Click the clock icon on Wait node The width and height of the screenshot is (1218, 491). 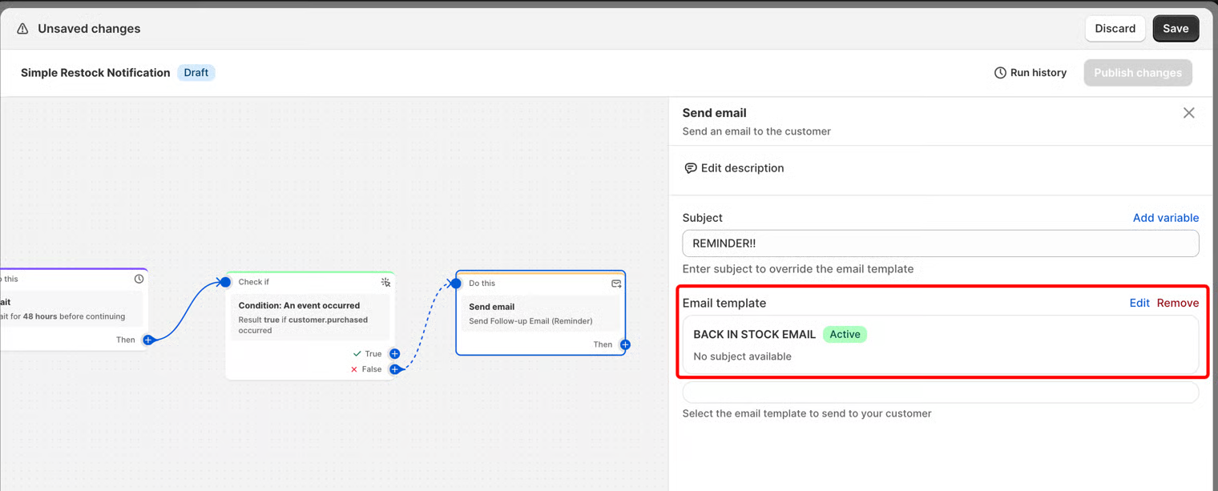139,279
